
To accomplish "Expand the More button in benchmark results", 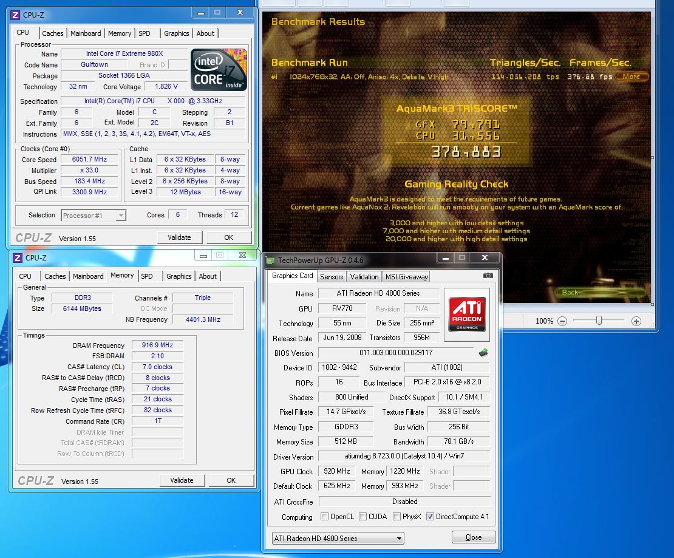I will (631, 77).
